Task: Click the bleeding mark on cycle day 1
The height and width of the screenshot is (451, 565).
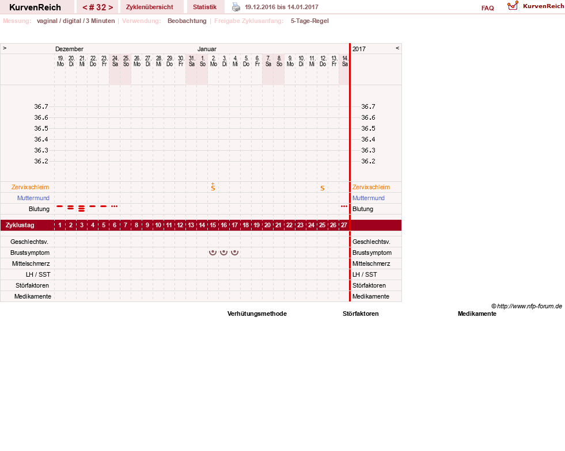Action: coord(60,207)
